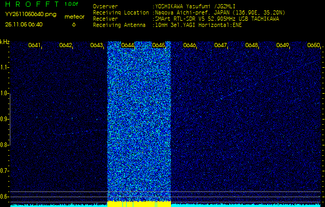Click the 0642 time marker
This screenshot has width=325, height=207.
pos(66,45)
